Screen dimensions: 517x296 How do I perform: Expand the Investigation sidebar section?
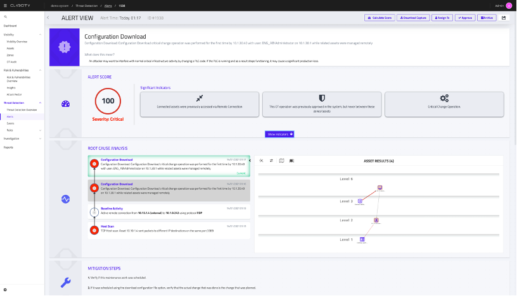pyautogui.click(x=40, y=139)
